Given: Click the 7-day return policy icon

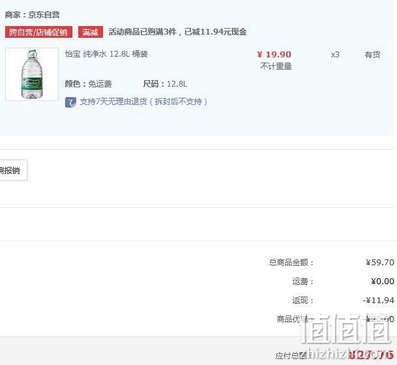Looking at the screenshot, I should pos(70,102).
